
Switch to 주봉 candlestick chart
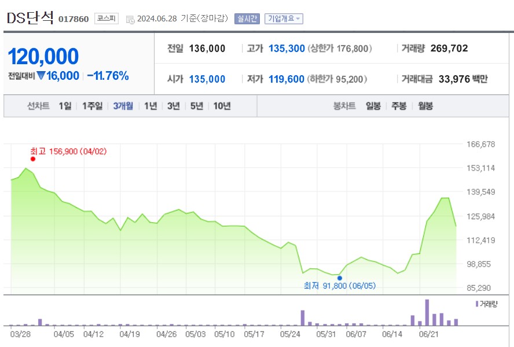coord(399,106)
